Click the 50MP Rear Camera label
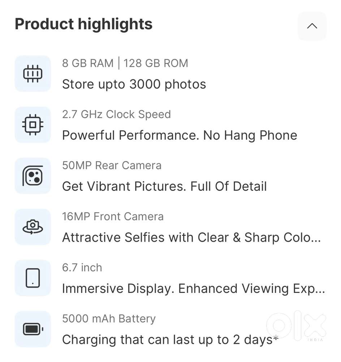Image resolution: width=341 pixels, height=362 pixels. pos(112,165)
